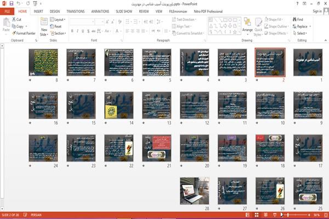Viewport: 329px width, 219px height.
Task: Open Text Direction dropdown
Action: pyautogui.click(x=184, y=20)
